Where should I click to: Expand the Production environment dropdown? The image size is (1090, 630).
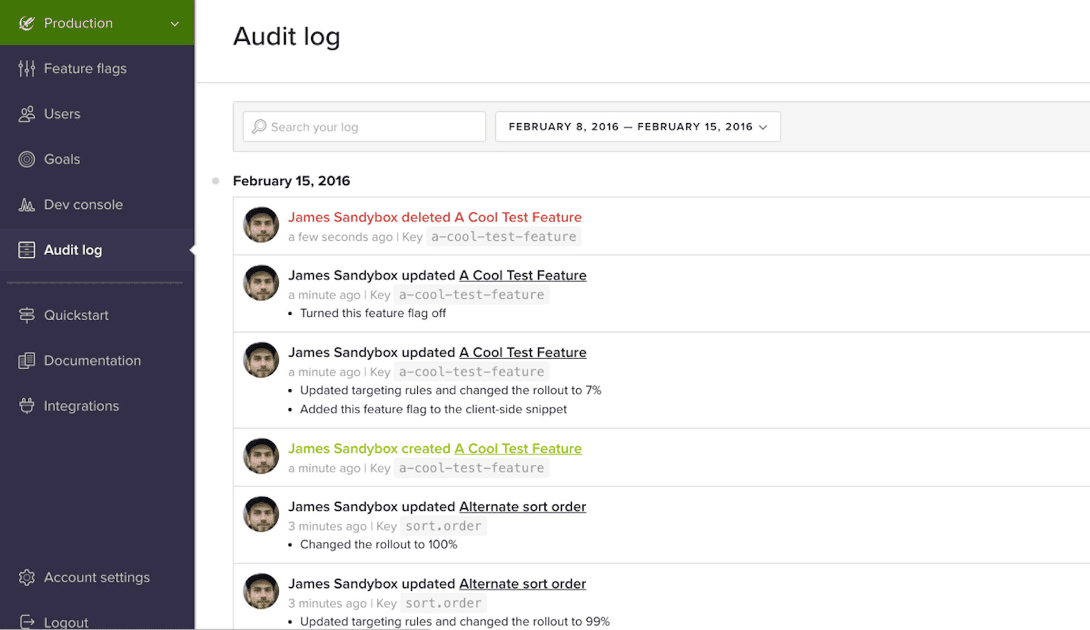(174, 24)
